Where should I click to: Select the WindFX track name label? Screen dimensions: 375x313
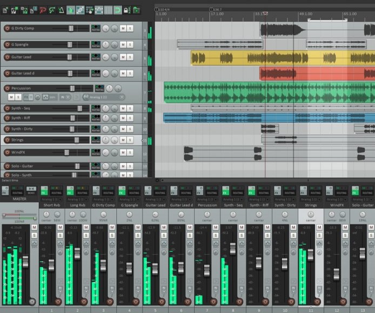[x=18, y=152]
